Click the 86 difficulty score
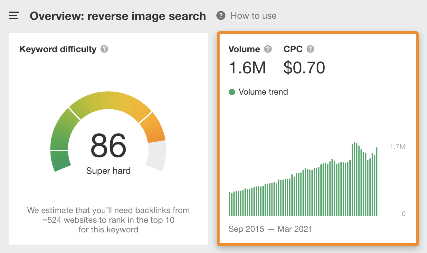The image size is (427, 253). (108, 146)
